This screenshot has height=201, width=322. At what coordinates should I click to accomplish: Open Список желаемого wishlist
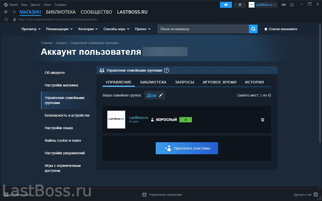(280, 29)
